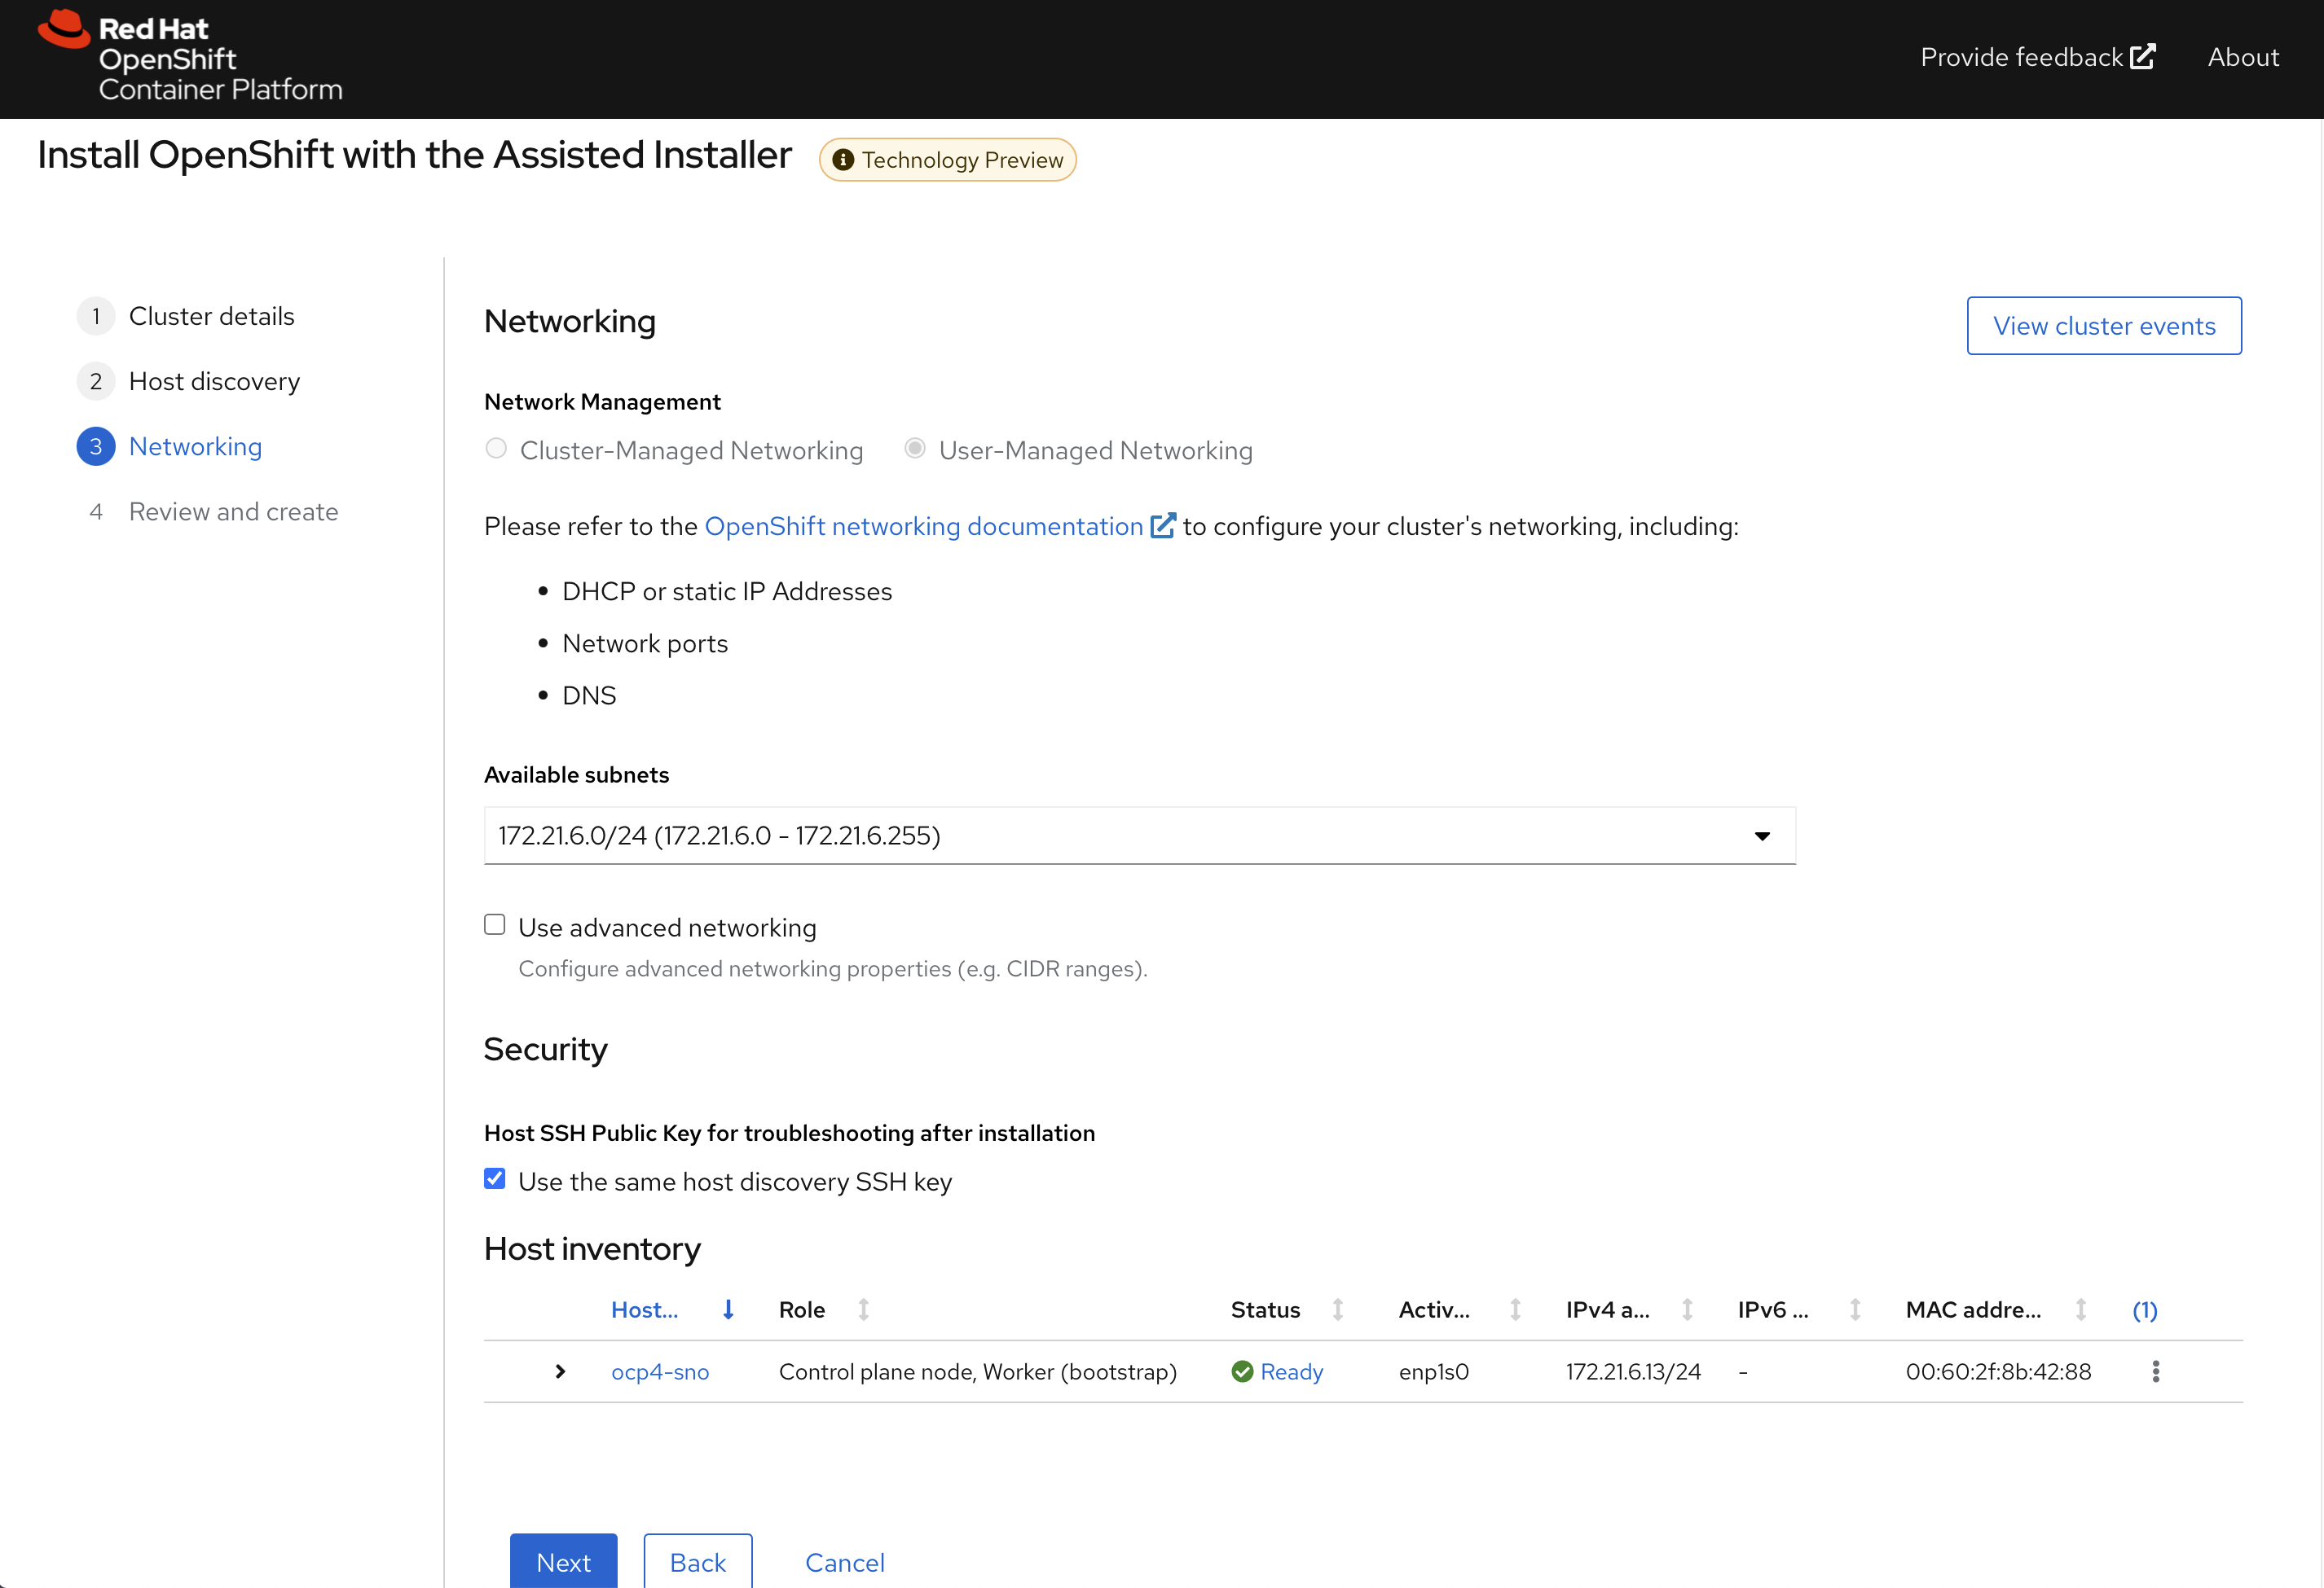Click the green Ready status icon

click(x=1242, y=1371)
